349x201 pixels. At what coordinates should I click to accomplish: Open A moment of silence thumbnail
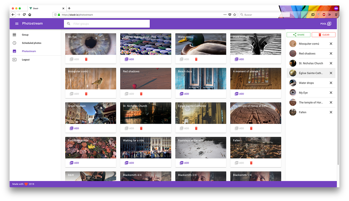pyautogui.click(x=256, y=79)
